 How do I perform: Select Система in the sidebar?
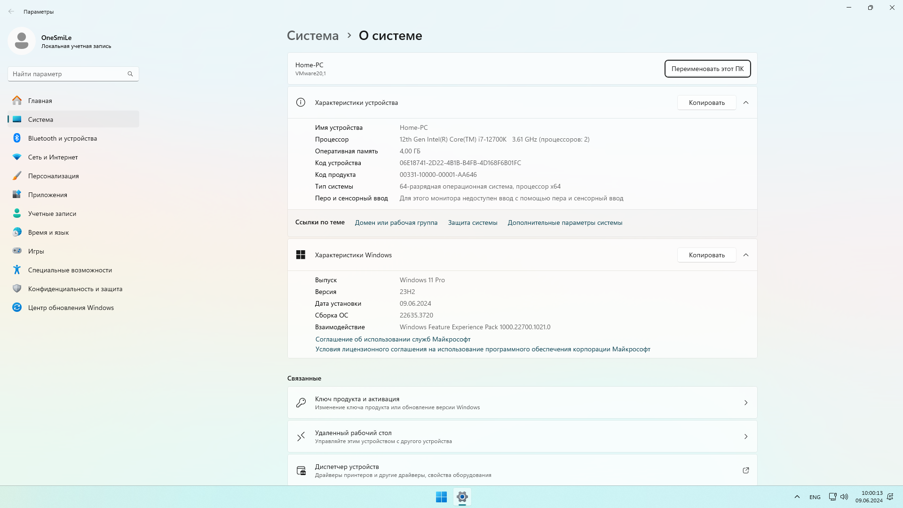click(40, 119)
